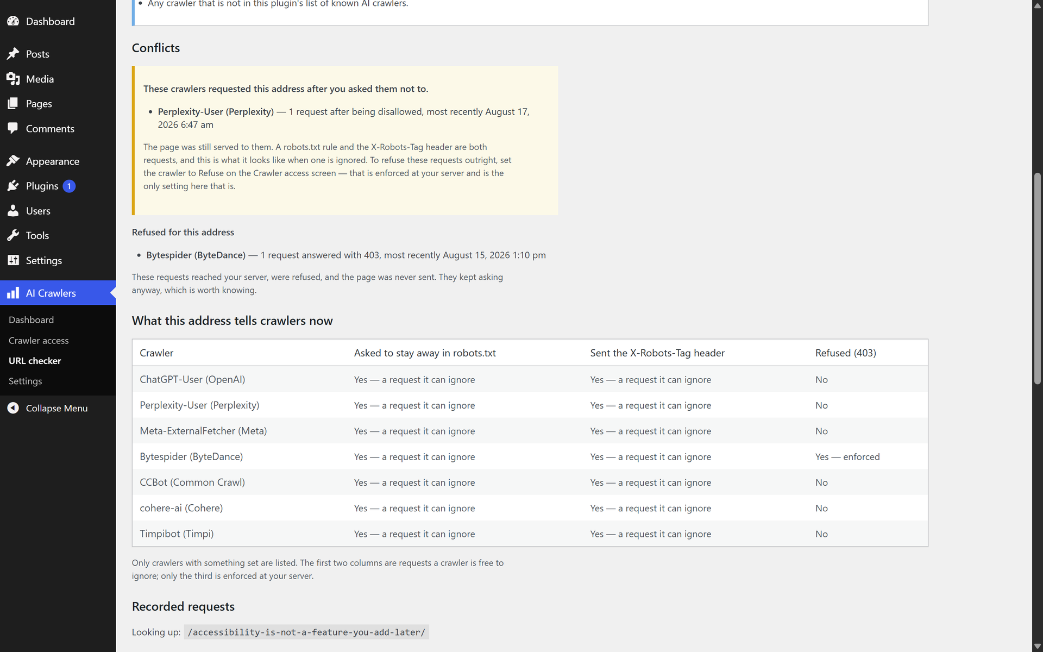Go to the Pages menu
This screenshot has width=1043, height=652.
click(x=39, y=103)
